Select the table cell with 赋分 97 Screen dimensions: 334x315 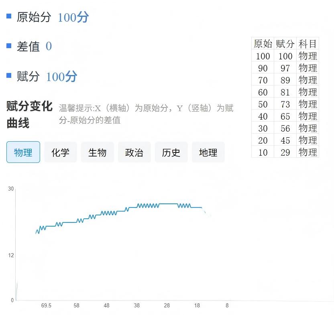click(285, 68)
